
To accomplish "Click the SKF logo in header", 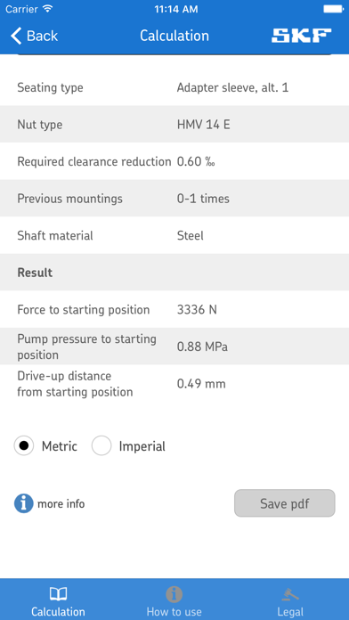I will pos(302,36).
